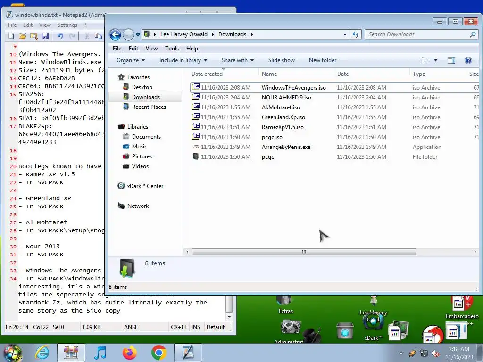
Task: Click New file icon in Notepad2 toolbar
Action: coord(11,36)
